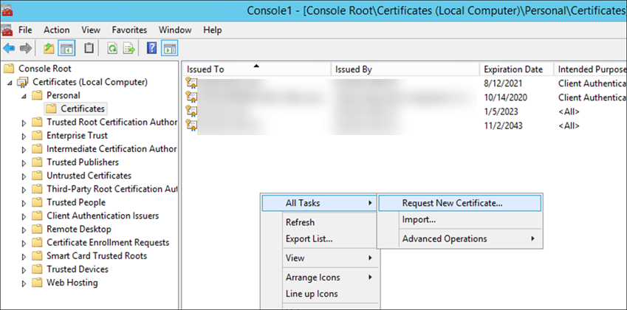Click certificate icon expiring 11/2/2043
This screenshot has width=627, height=310.
pos(191,125)
